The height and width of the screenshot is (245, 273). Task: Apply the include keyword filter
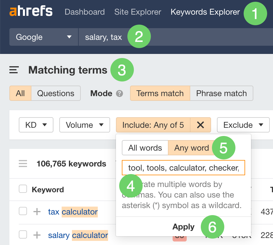tap(183, 227)
